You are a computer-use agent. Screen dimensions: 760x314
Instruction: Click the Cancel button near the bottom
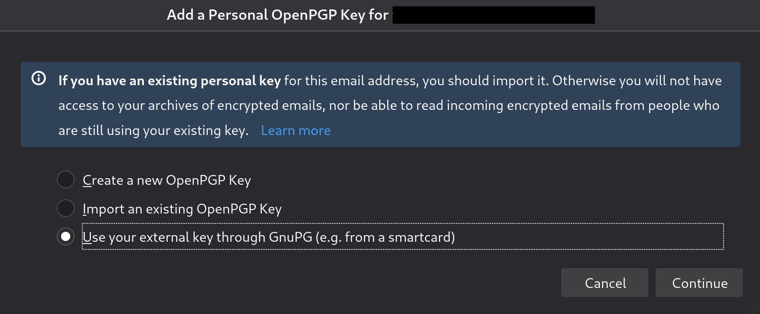(x=605, y=283)
